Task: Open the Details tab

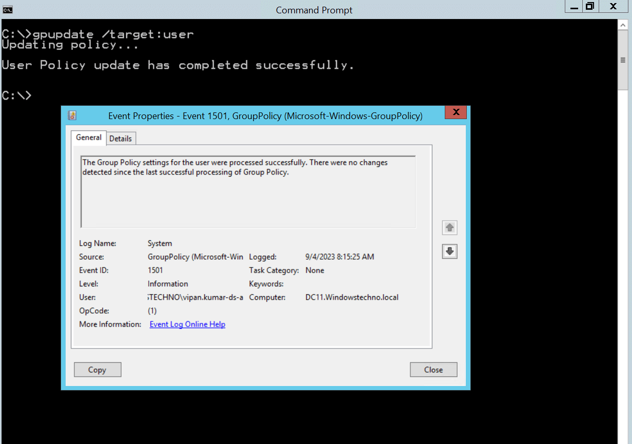Action: coord(121,139)
